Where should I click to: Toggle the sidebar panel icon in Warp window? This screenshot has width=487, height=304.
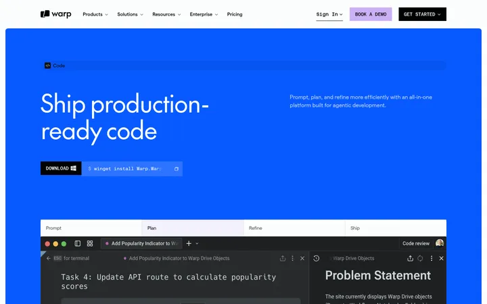pyautogui.click(x=78, y=243)
